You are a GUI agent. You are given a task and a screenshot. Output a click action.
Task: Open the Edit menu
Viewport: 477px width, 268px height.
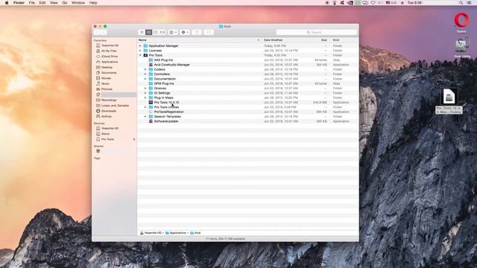pyautogui.click(x=42, y=3)
